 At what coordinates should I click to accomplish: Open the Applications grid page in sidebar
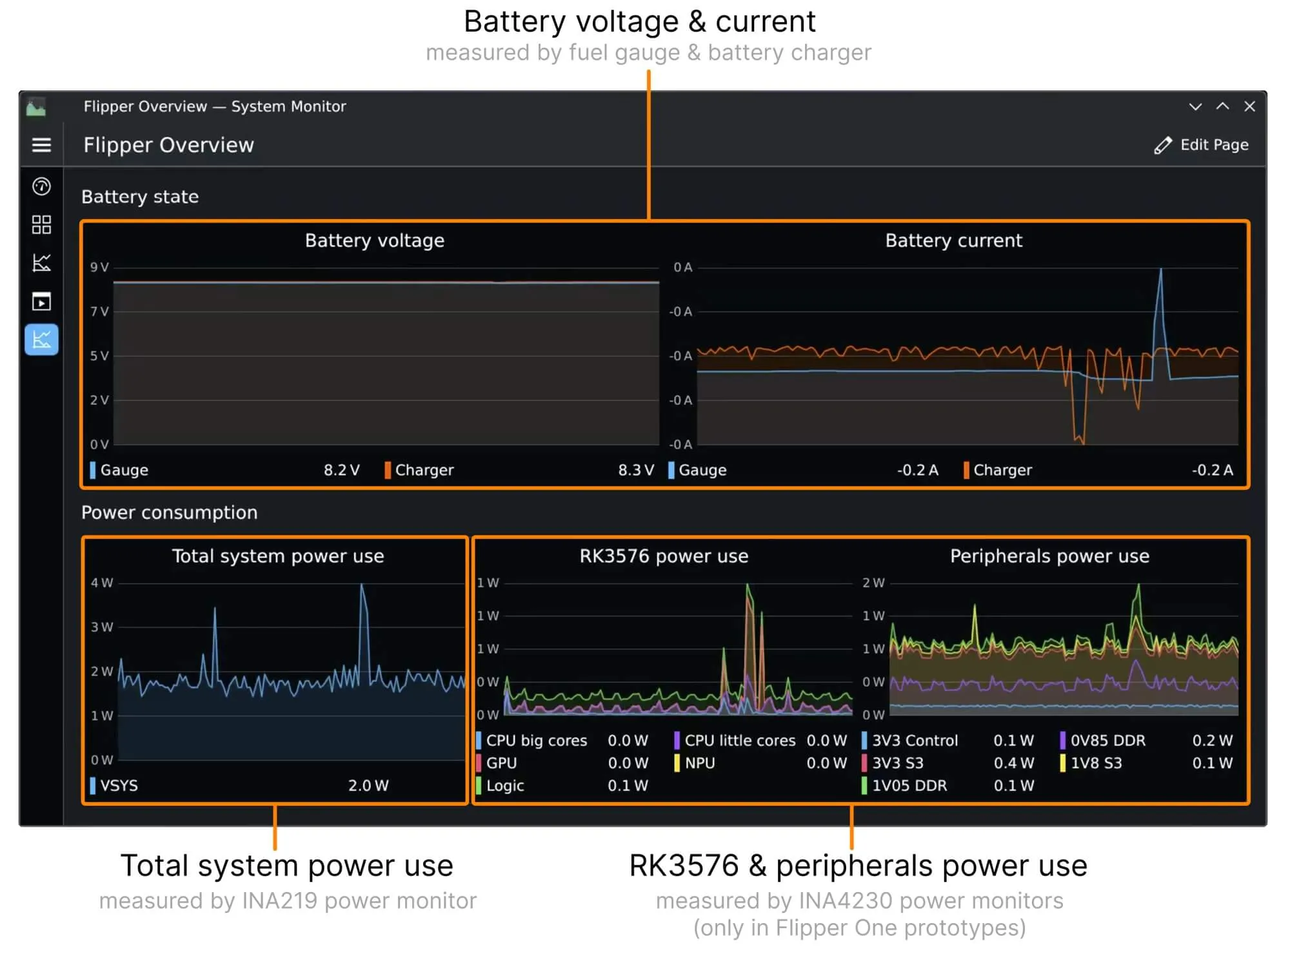pos(41,224)
